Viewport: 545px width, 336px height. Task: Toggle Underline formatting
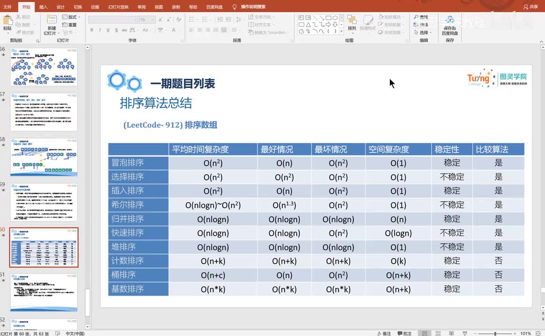coord(108,30)
